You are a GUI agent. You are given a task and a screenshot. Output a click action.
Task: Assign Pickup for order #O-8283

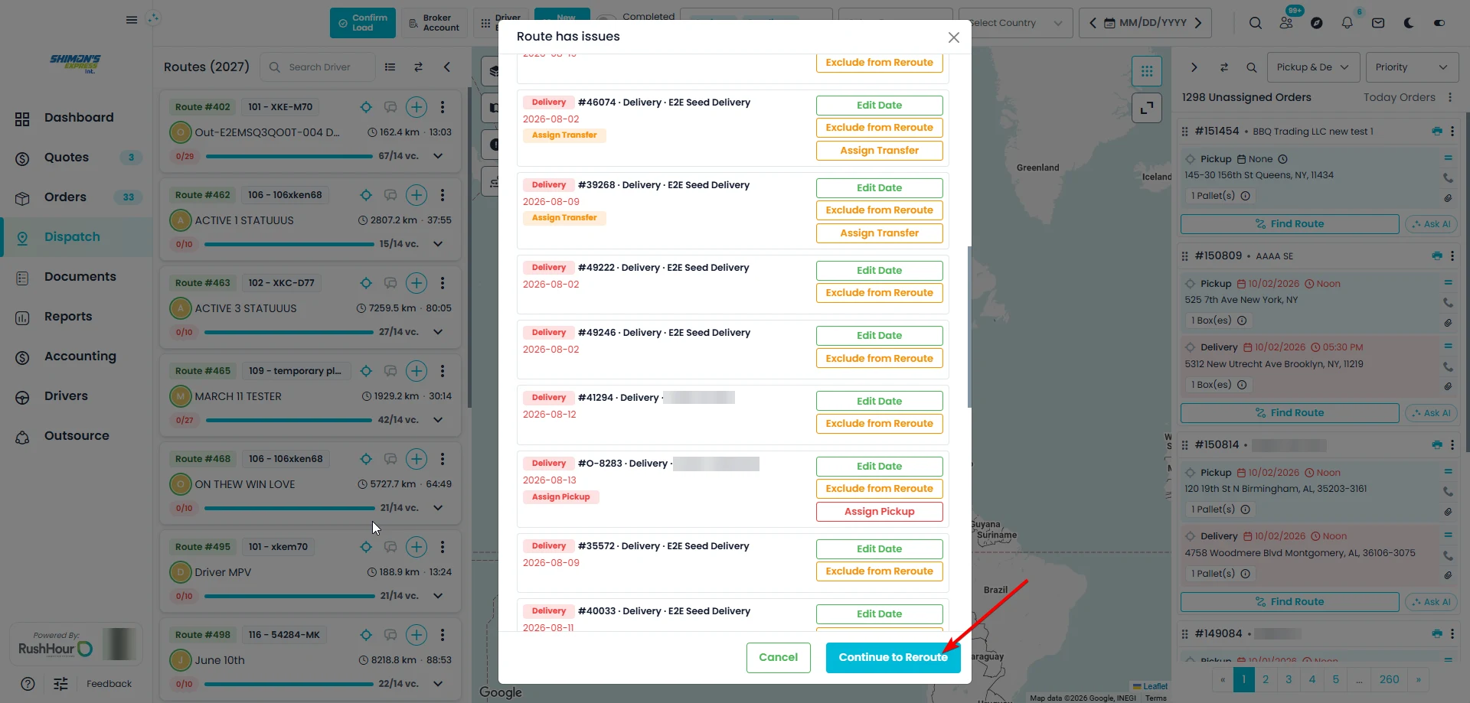[x=879, y=512]
